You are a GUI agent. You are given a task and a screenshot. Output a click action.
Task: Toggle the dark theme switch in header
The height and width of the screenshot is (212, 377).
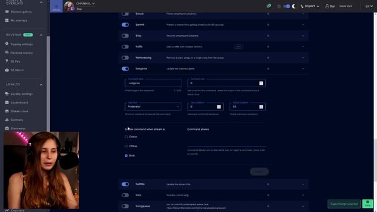(287, 6)
